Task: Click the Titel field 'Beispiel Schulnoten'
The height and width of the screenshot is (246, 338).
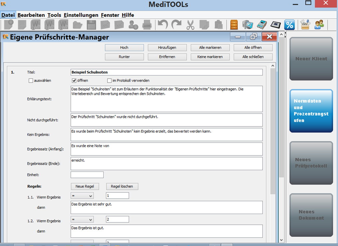Action: pyautogui.click(x=167, y=72)
